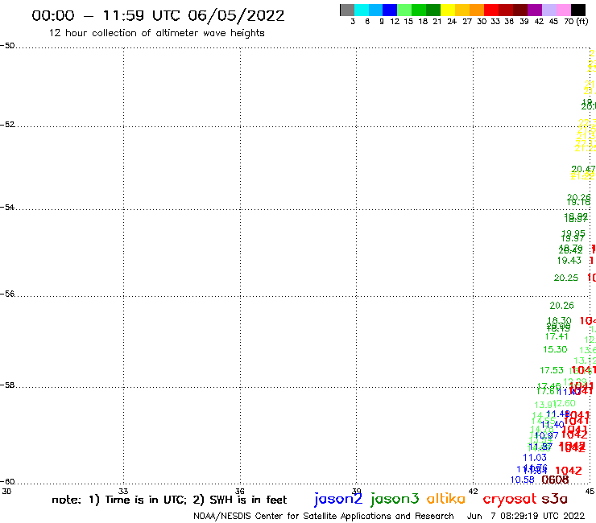Click the dark red 's3a' satellite label
Image resolution: width=596 pixels, height=523 pixels.
[555, 499]
